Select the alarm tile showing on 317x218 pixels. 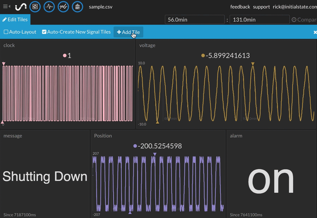pyautogui.click(x=271, y=174)
